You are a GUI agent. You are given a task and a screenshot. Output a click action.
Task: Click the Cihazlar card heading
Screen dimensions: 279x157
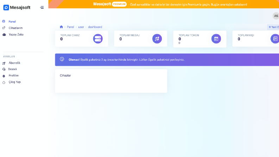click(x=65, y=75)
